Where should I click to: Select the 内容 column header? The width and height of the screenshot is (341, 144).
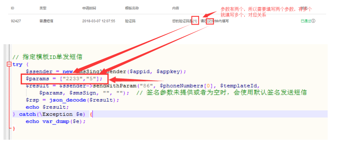tap(176, 8)
